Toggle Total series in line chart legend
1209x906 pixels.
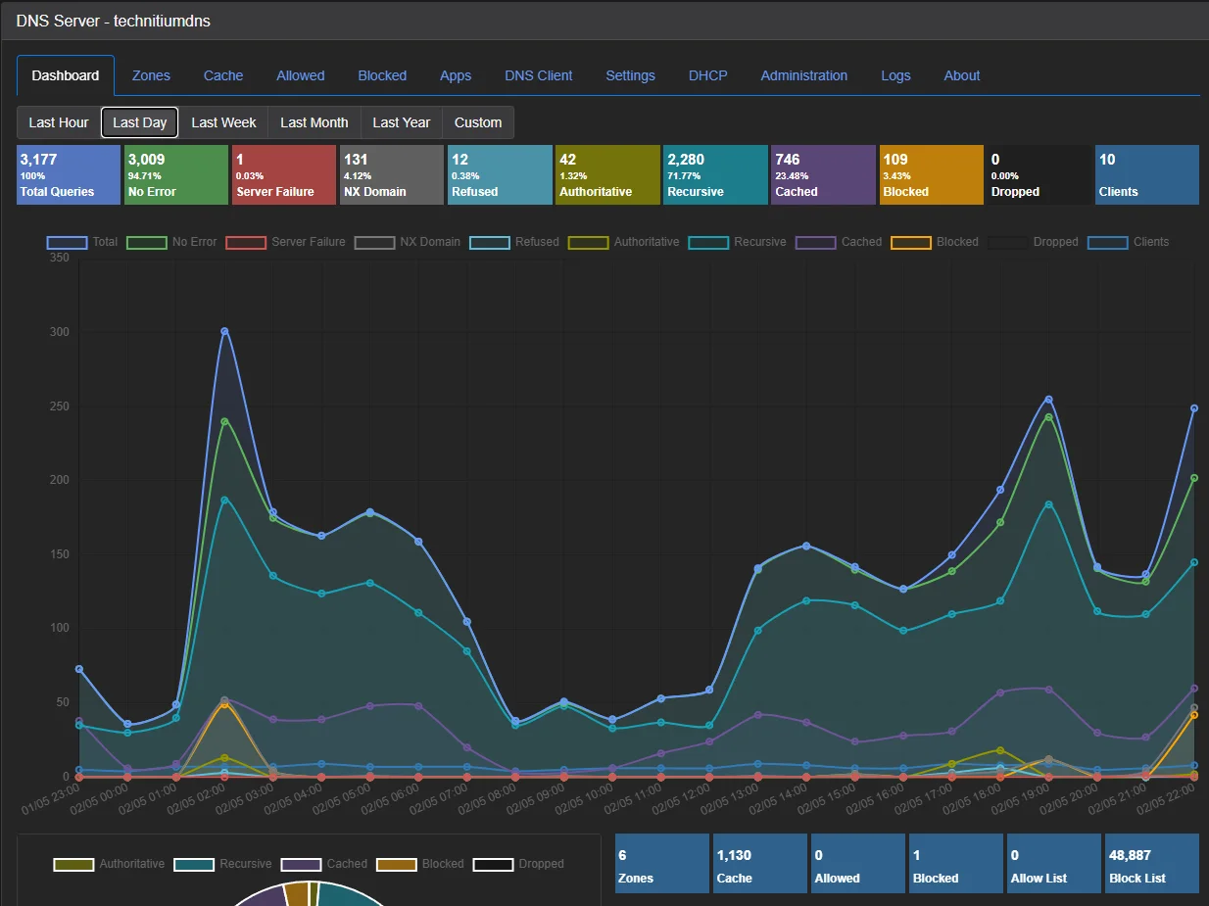82,242
